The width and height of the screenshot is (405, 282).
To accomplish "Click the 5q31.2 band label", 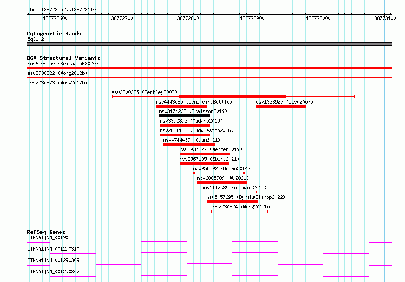I will click(35, 39).
